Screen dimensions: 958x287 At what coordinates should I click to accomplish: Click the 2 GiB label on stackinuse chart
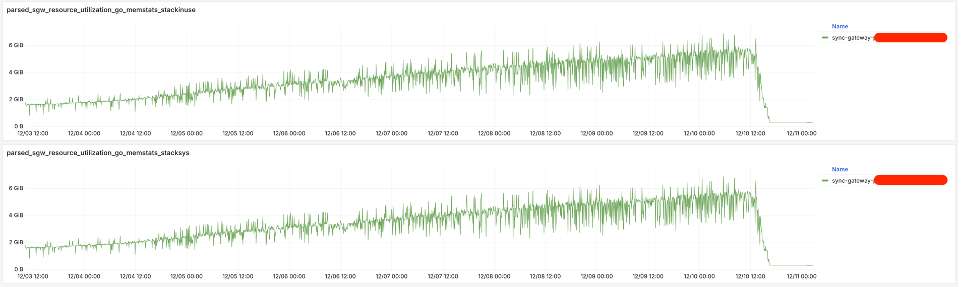coord(16,99)
